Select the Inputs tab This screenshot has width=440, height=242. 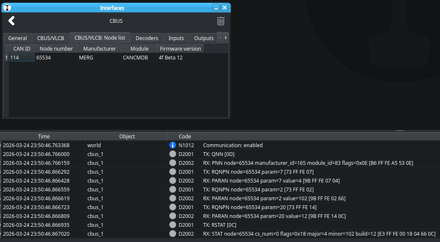point(176,38)
